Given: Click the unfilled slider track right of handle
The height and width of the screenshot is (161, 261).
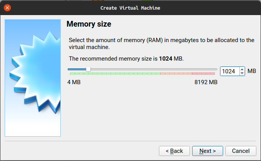Looking at the screenshot, I should pyautogui.click(x=154, y=69).
